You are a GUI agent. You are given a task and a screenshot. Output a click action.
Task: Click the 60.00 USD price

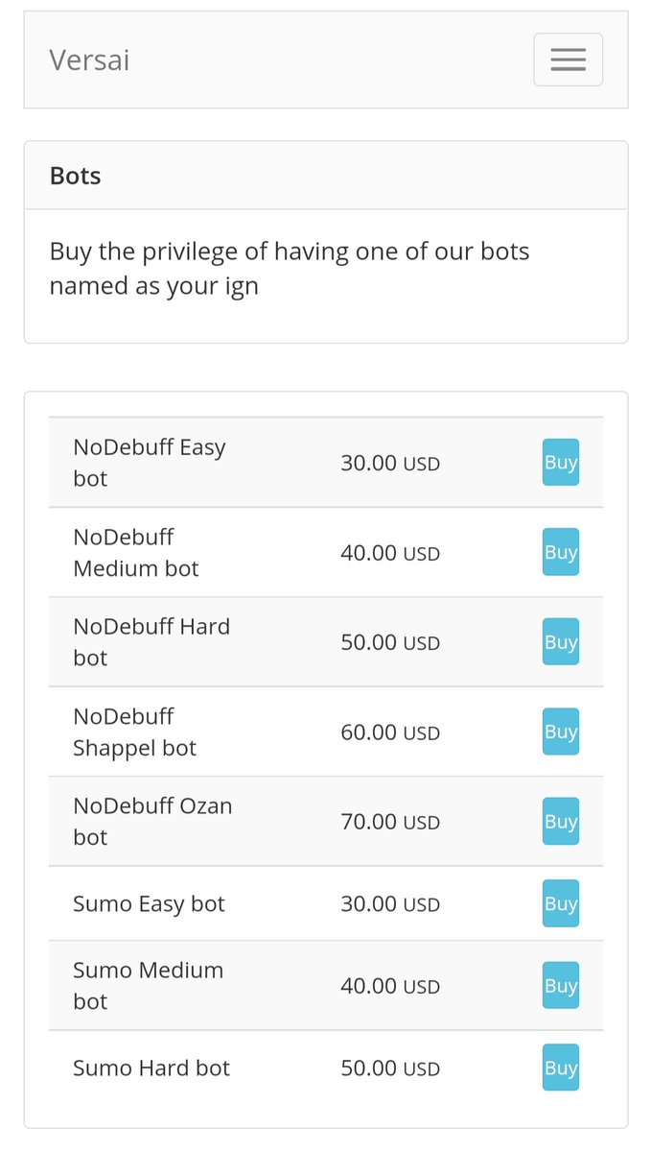click(x=389, y=732)
